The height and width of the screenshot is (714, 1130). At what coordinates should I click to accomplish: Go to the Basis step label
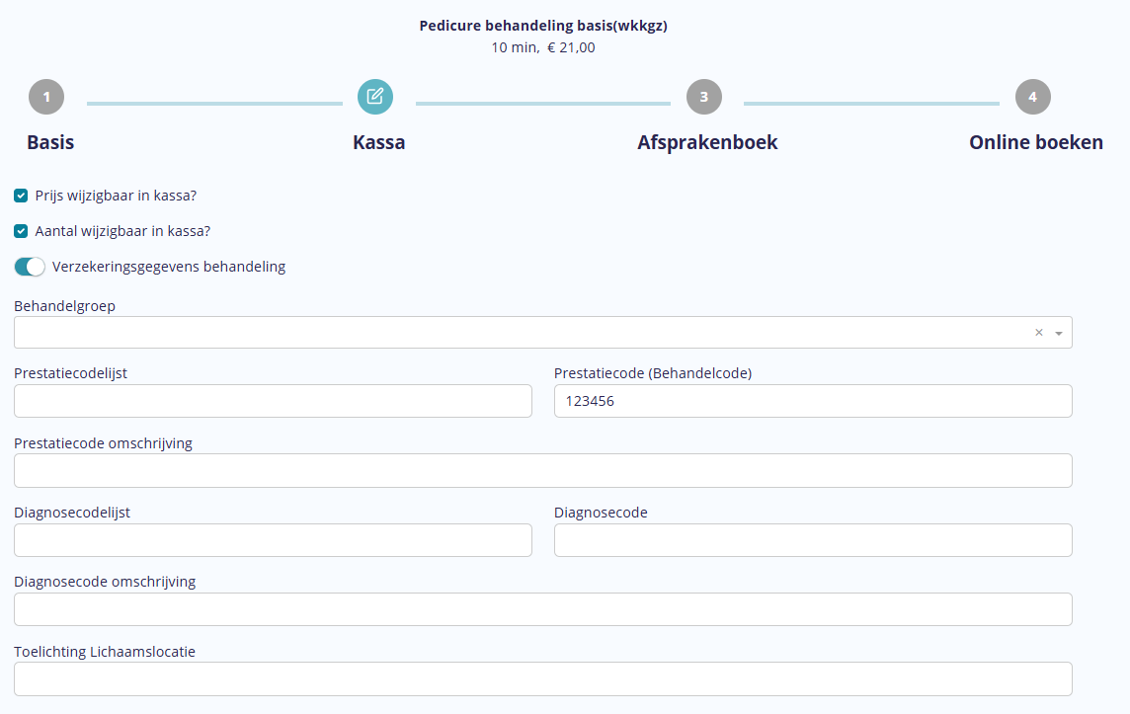(x=50, y=142)
